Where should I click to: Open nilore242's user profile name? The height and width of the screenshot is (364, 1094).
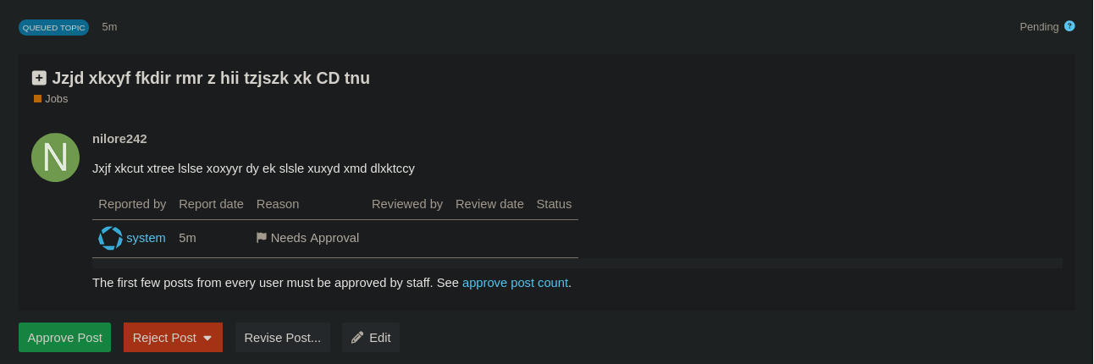pyautogui.click(x=119, y=139)
